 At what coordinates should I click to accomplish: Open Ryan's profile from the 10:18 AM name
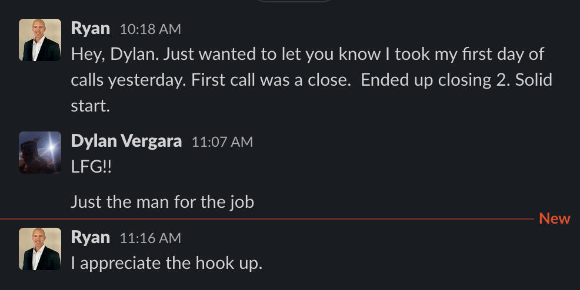(90, 28)
